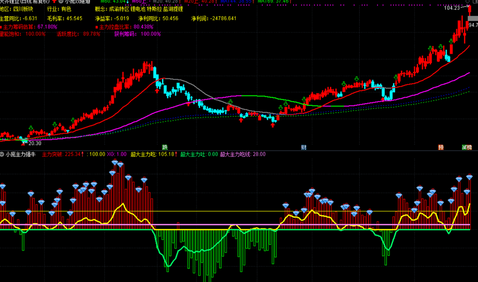This screenshot has height=282, width=478.
Task: Click the 毛利率: 45.545 value
Action: point(65,19)
